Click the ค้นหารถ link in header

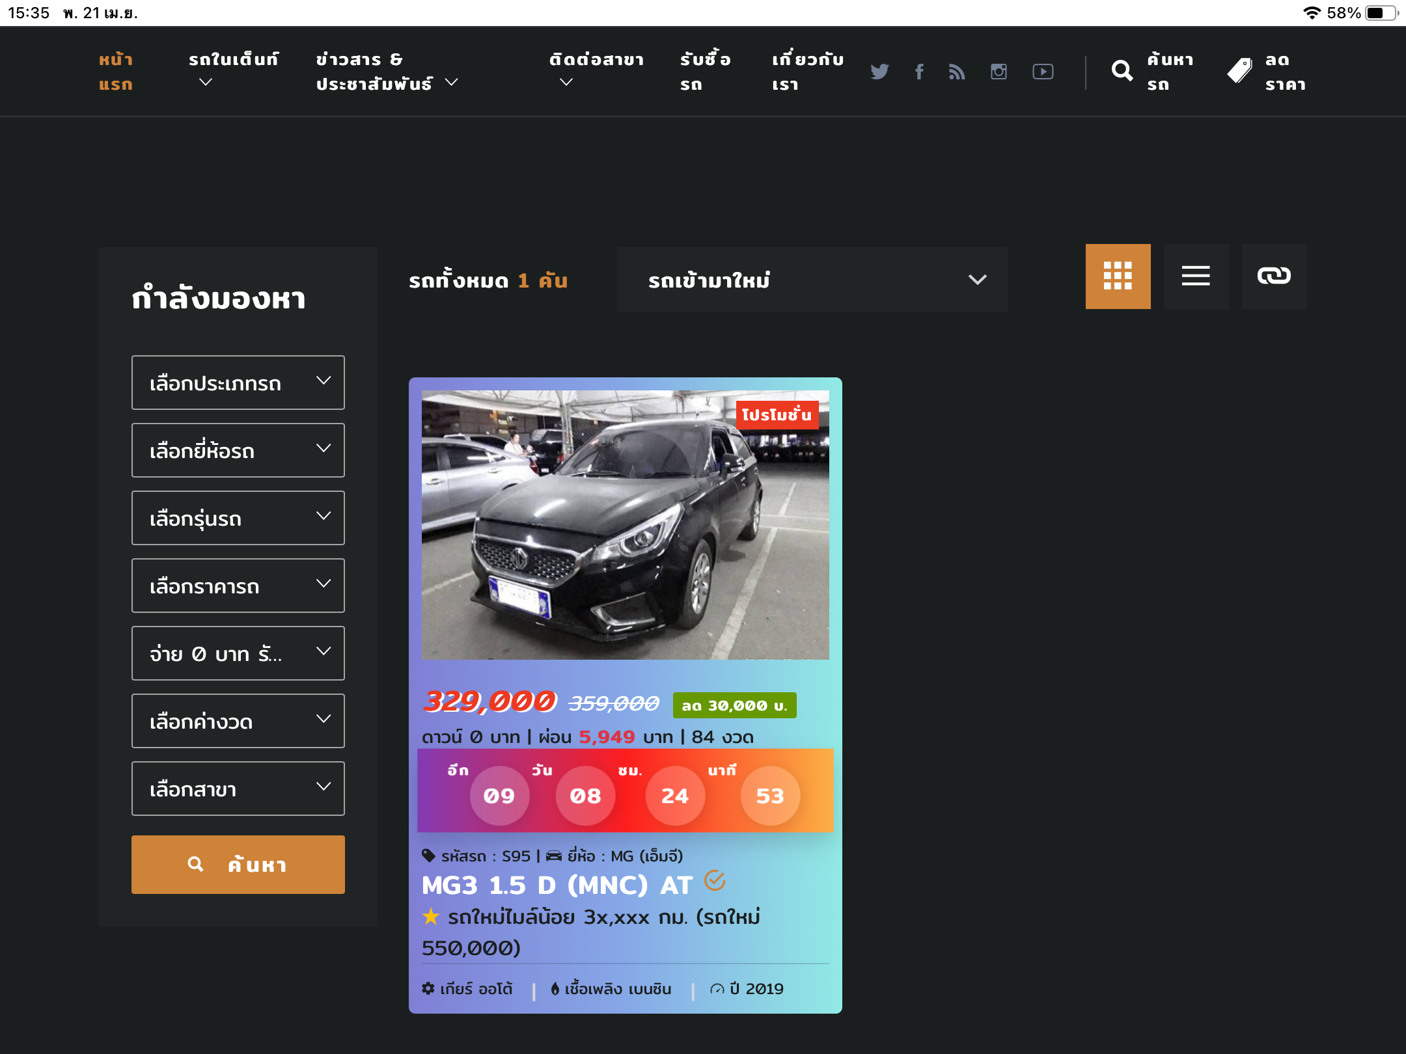pyautogui.click(x=1170, y=72)
